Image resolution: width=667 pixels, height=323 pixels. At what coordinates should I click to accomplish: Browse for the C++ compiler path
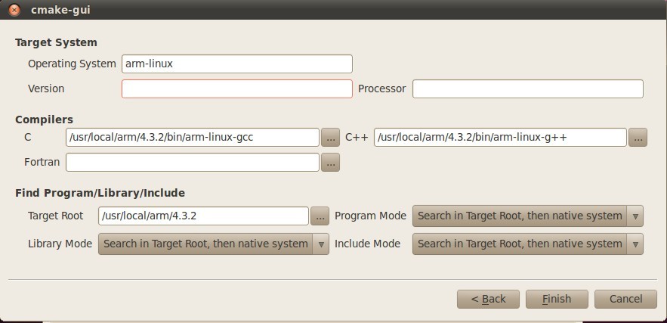pos(638,137)
